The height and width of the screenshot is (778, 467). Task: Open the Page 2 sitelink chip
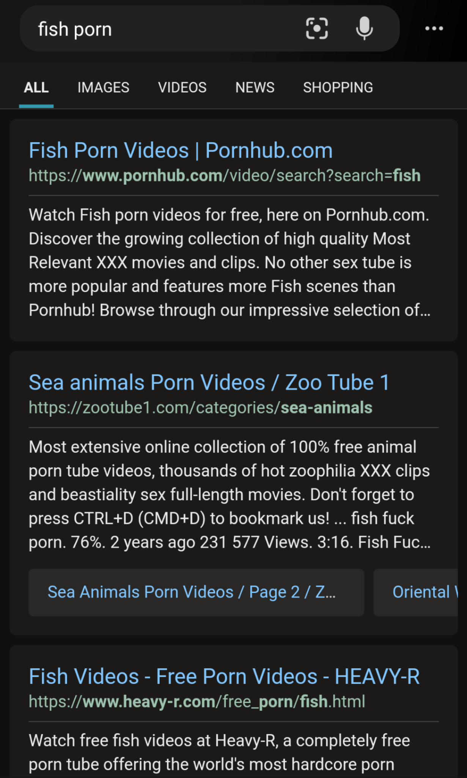196,592
